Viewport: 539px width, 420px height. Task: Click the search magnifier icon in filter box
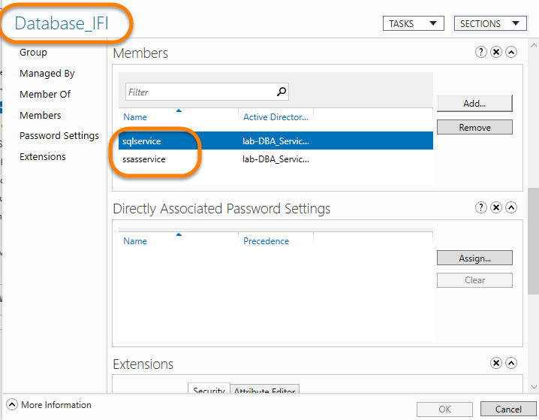pyautogui.click(x=281, y=92)
